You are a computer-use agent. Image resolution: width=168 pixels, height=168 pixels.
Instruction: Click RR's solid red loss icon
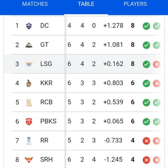click(x=146, y=141)
